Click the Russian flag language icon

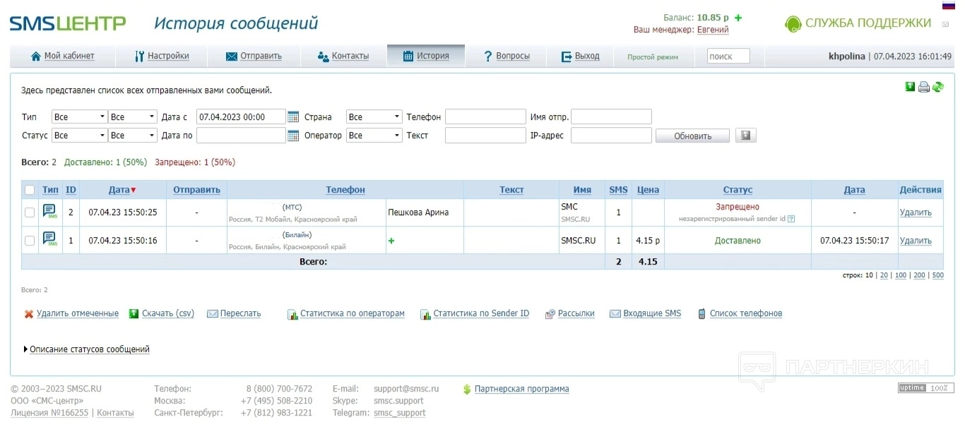coord(949,5)
